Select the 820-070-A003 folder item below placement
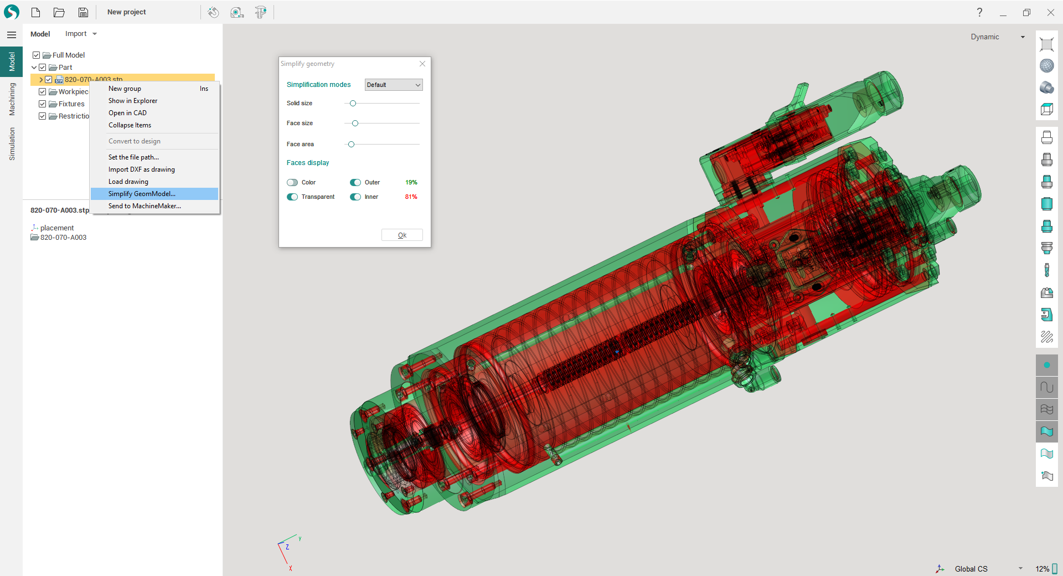 coord(59,238)
